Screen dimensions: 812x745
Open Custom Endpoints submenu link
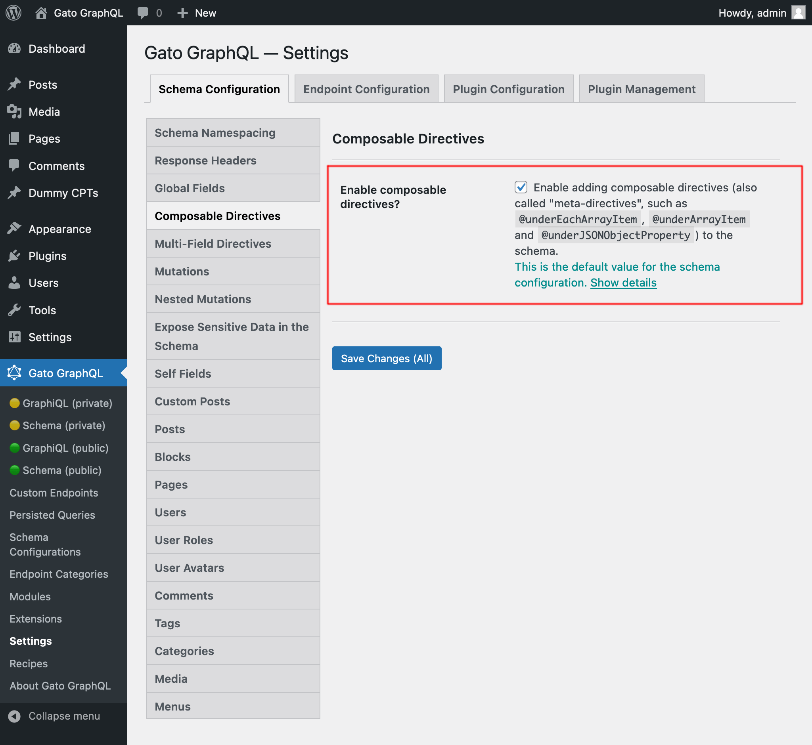[x=54, y=493]
